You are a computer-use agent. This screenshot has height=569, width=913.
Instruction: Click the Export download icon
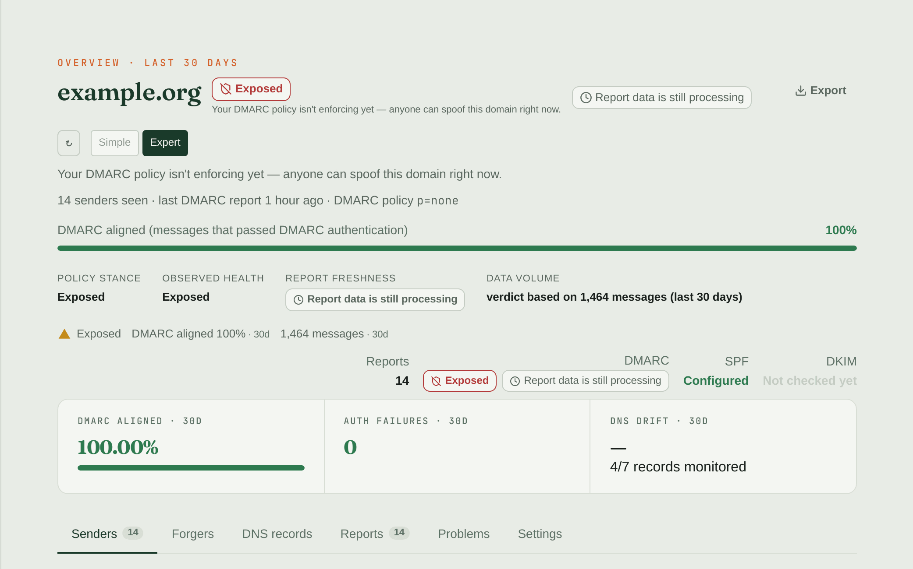(800, 91)
